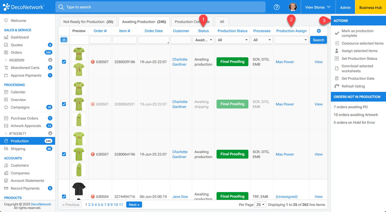Image resolution: width=386 pixels, height=212 pixels.
Task: Open the View Stores dropdown
Action: 318,7
